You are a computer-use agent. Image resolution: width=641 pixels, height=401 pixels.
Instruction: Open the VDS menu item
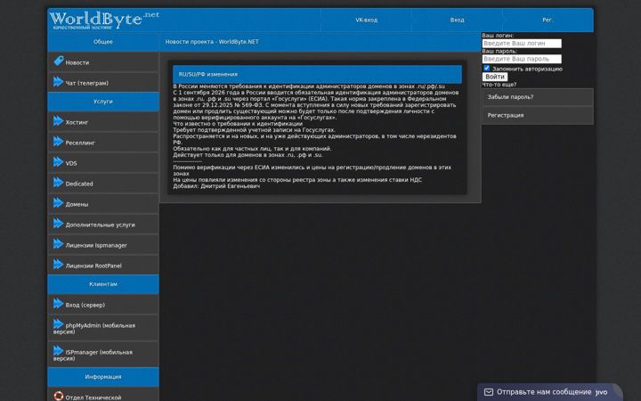pyautogui.click(x=103, y=163)
